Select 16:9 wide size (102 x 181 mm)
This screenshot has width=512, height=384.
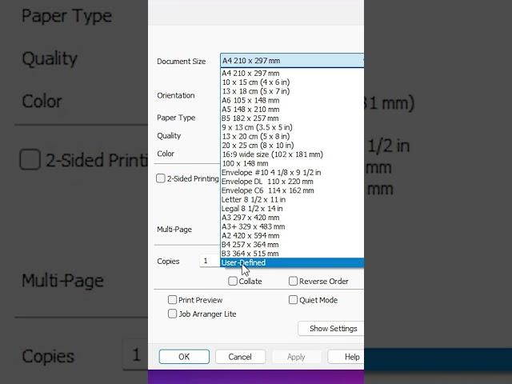tap(292, 154)
